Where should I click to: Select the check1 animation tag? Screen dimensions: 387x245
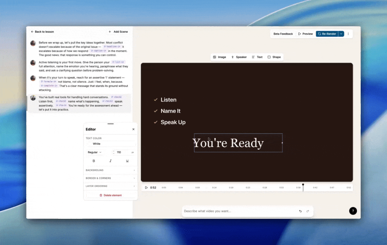point(117,97)
